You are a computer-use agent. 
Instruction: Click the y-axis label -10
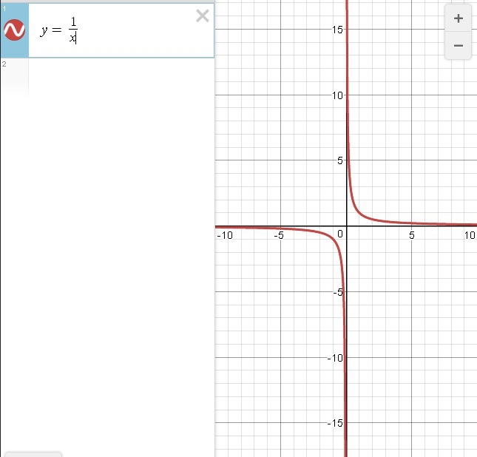click(335, 358)
